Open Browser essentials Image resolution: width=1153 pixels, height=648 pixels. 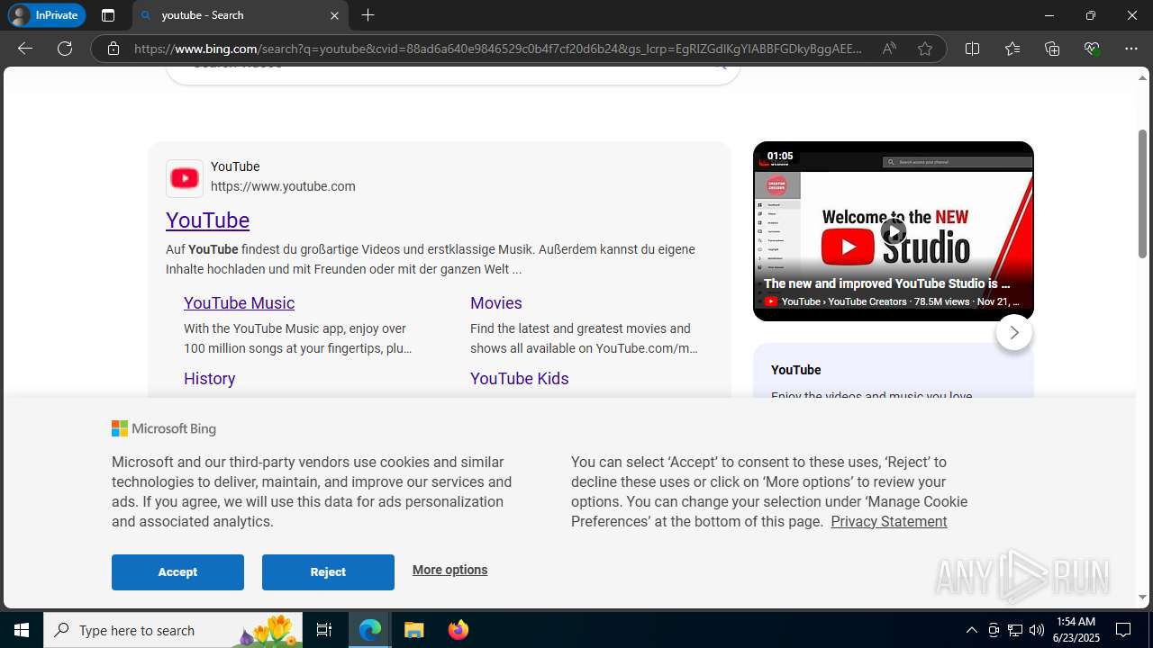coord(1092,49)
